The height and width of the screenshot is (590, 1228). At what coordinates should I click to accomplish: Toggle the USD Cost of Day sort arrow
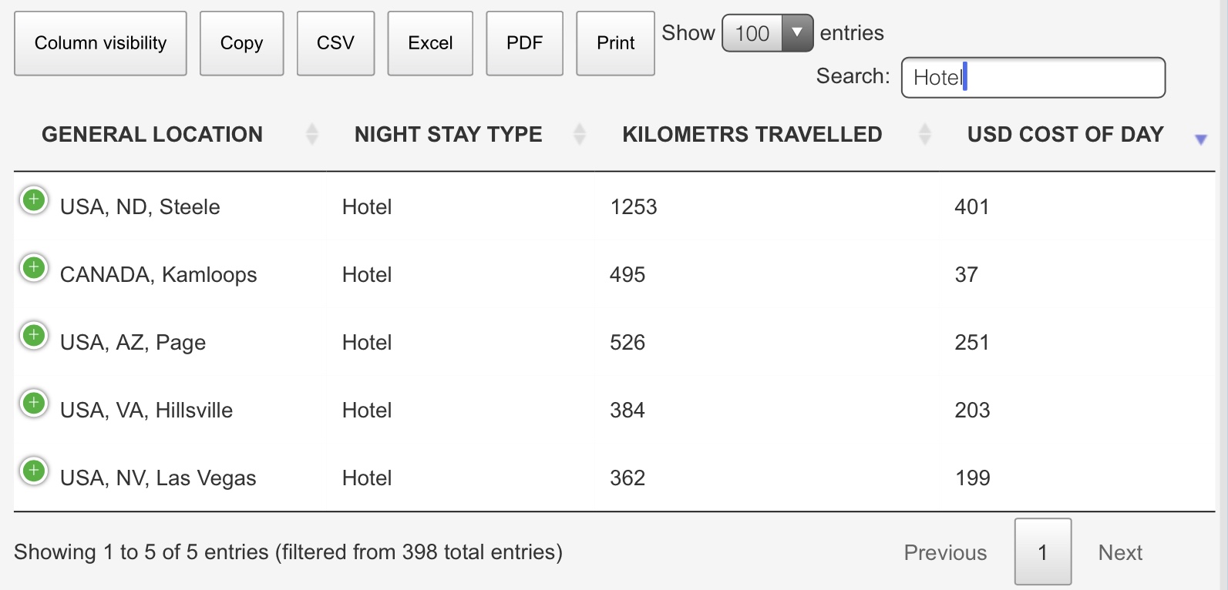pyautogui.click(x=1200, y=139)
